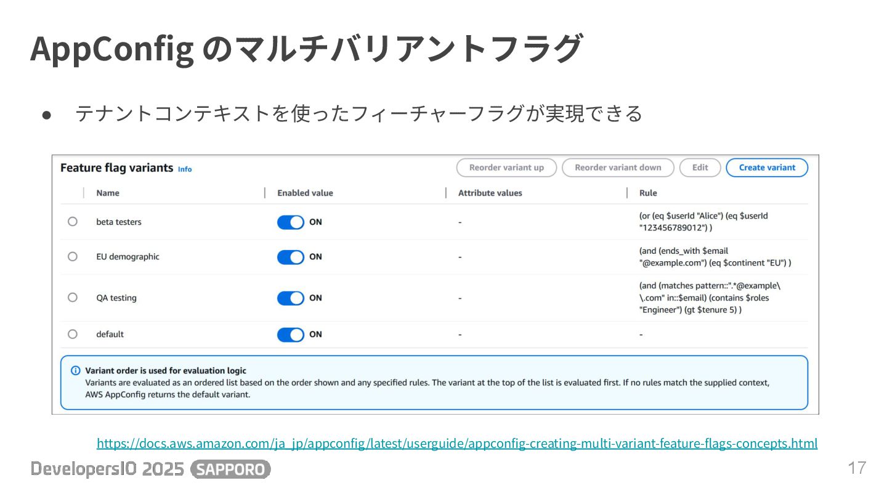Select the default variant radio button
This screenshot has height=499, width=887.
pos(73,334)
